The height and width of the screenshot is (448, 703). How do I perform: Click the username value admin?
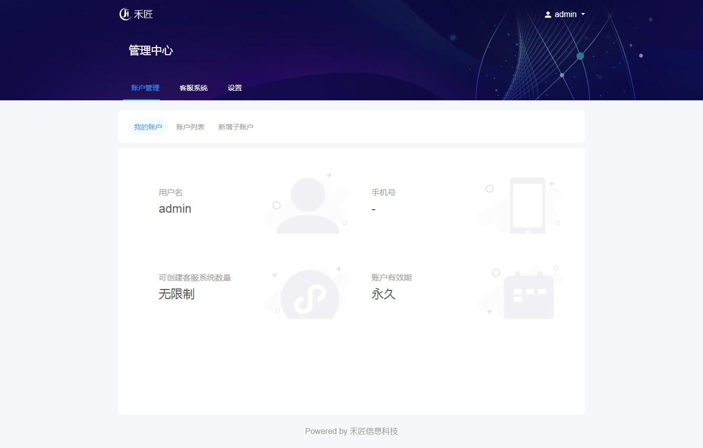[175, 209]
